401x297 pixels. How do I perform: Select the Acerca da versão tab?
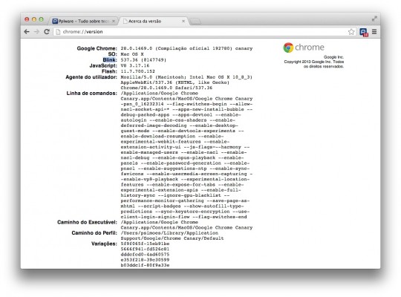154,21
